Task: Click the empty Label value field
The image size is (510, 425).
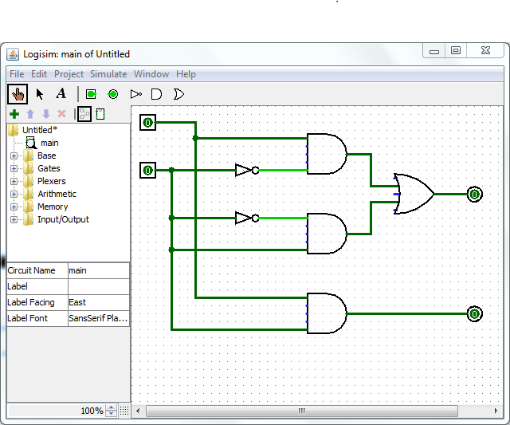Action: coord(99,286)
